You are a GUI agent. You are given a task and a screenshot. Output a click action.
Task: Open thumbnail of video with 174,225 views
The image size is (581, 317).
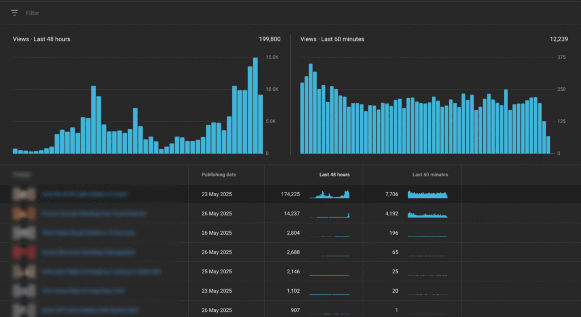[24, 194]
